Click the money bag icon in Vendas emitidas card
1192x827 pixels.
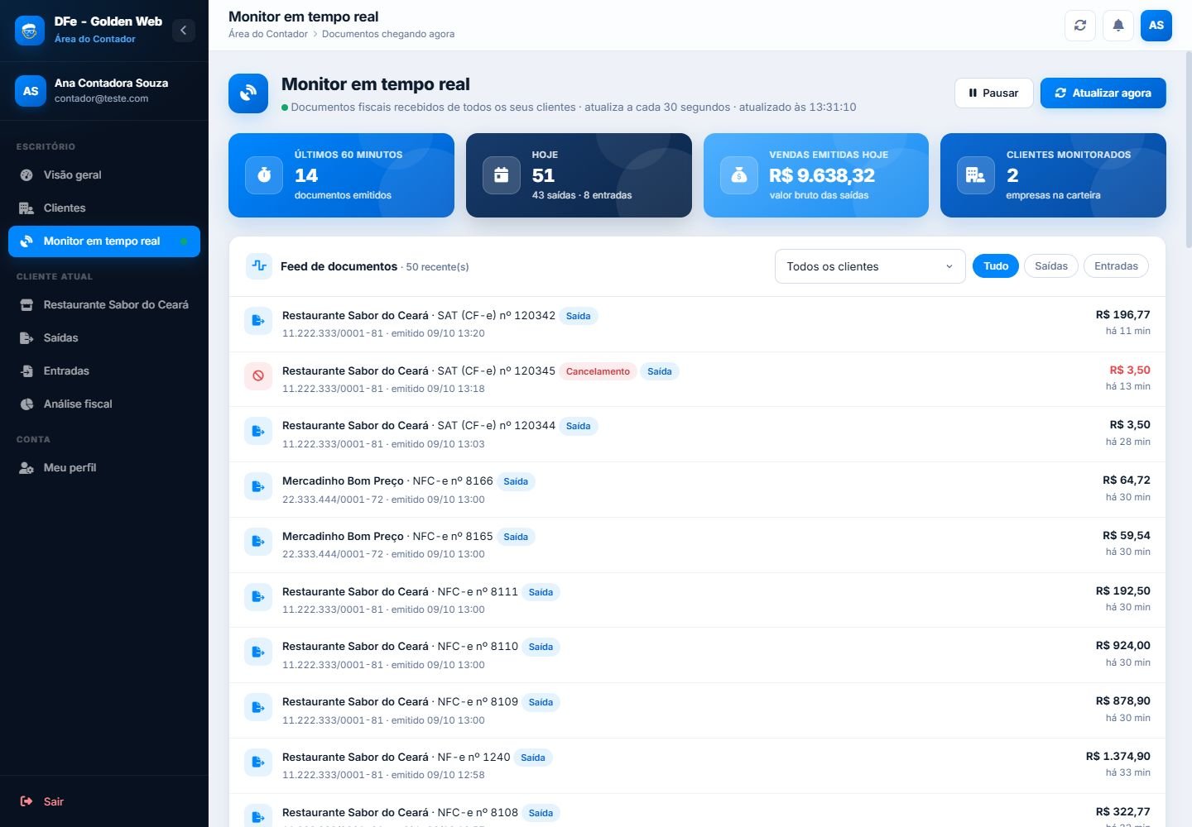pyautogui.click(x=739, y=175)
